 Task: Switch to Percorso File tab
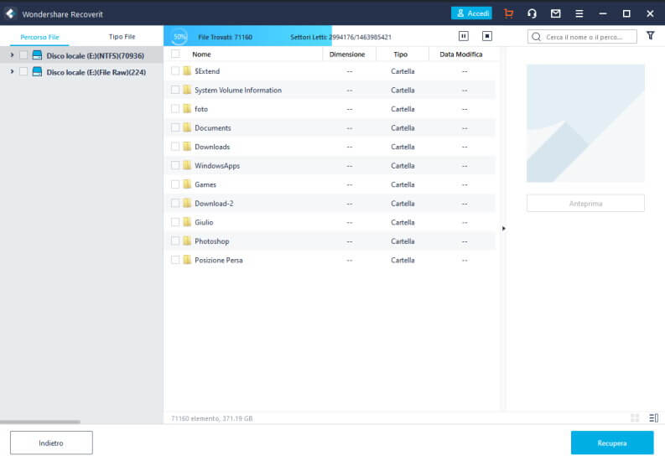click(x=39, y=37)
